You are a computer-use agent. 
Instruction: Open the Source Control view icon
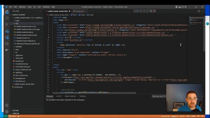tap(7, 24)
